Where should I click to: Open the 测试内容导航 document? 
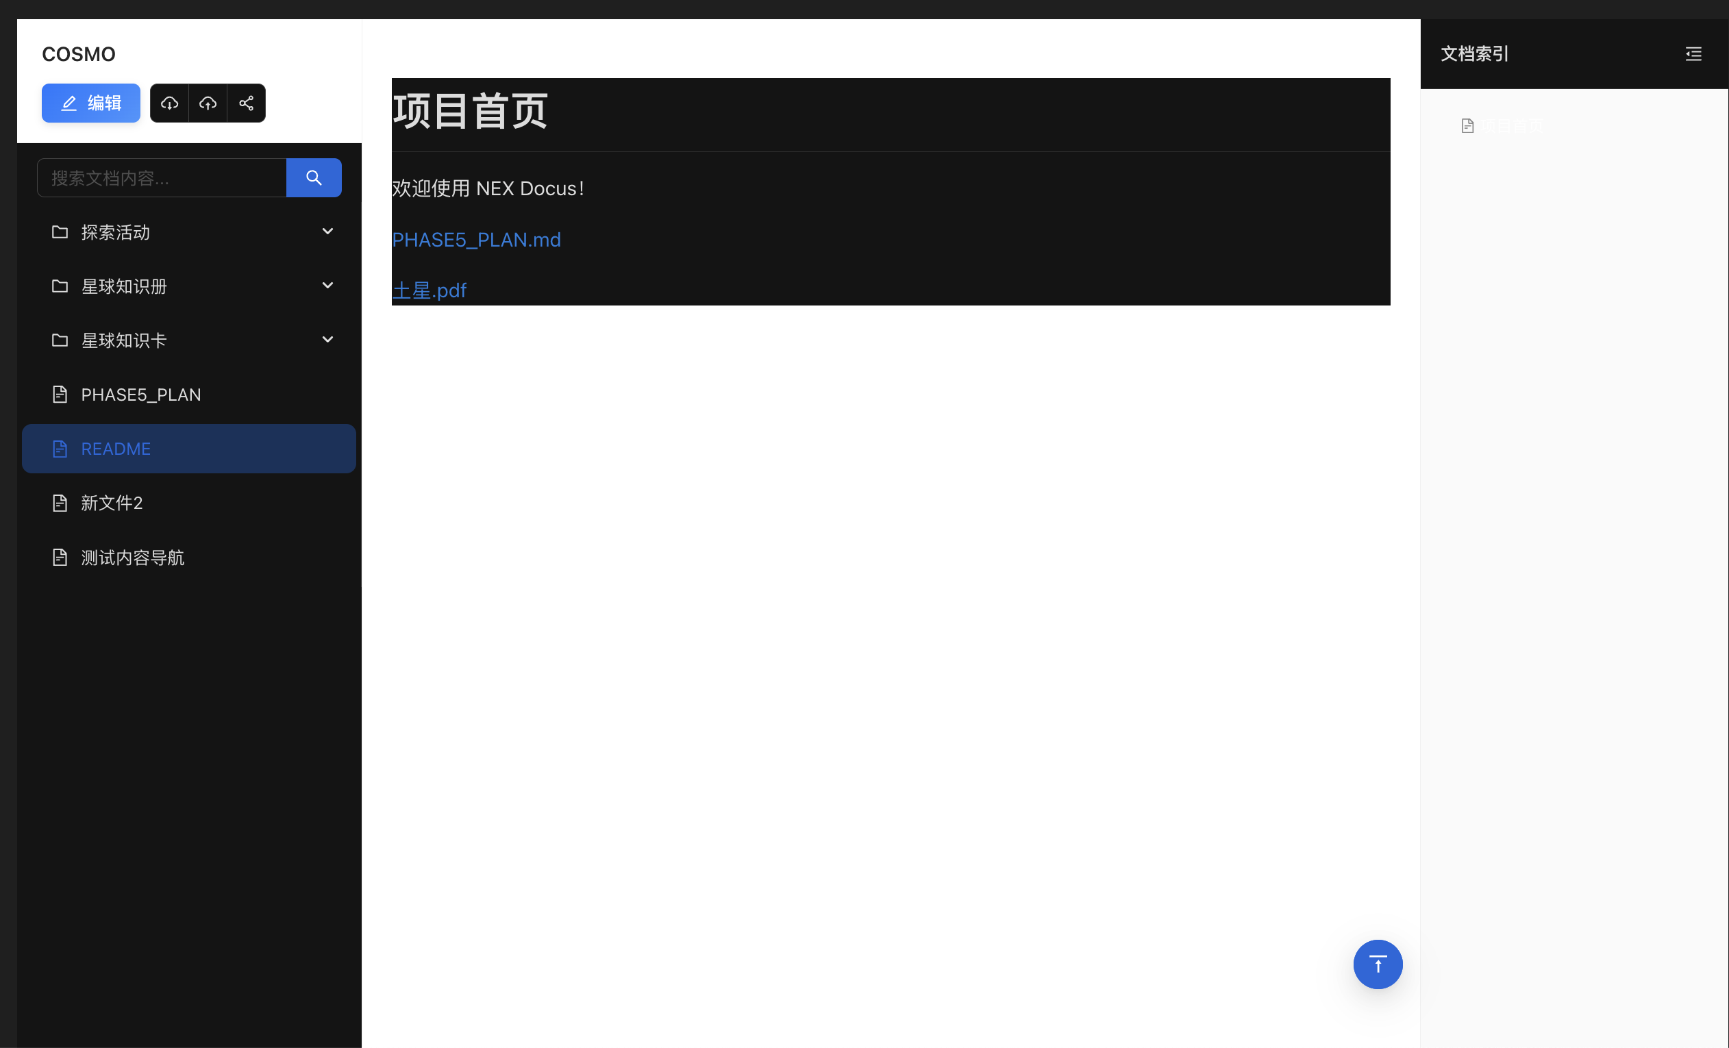(x=133, y=558)
